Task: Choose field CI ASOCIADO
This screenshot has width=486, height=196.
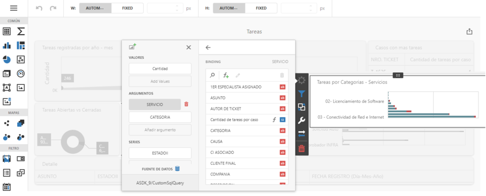Action: click(x=247, y=152)
